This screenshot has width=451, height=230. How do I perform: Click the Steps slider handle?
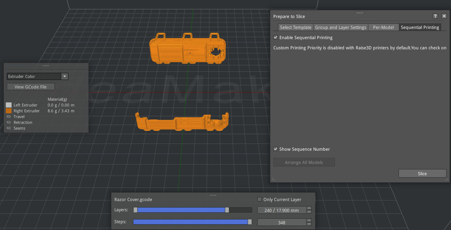[x=250, y=222]
